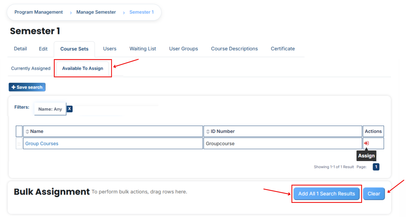Select the Course Sets tab

74,49
